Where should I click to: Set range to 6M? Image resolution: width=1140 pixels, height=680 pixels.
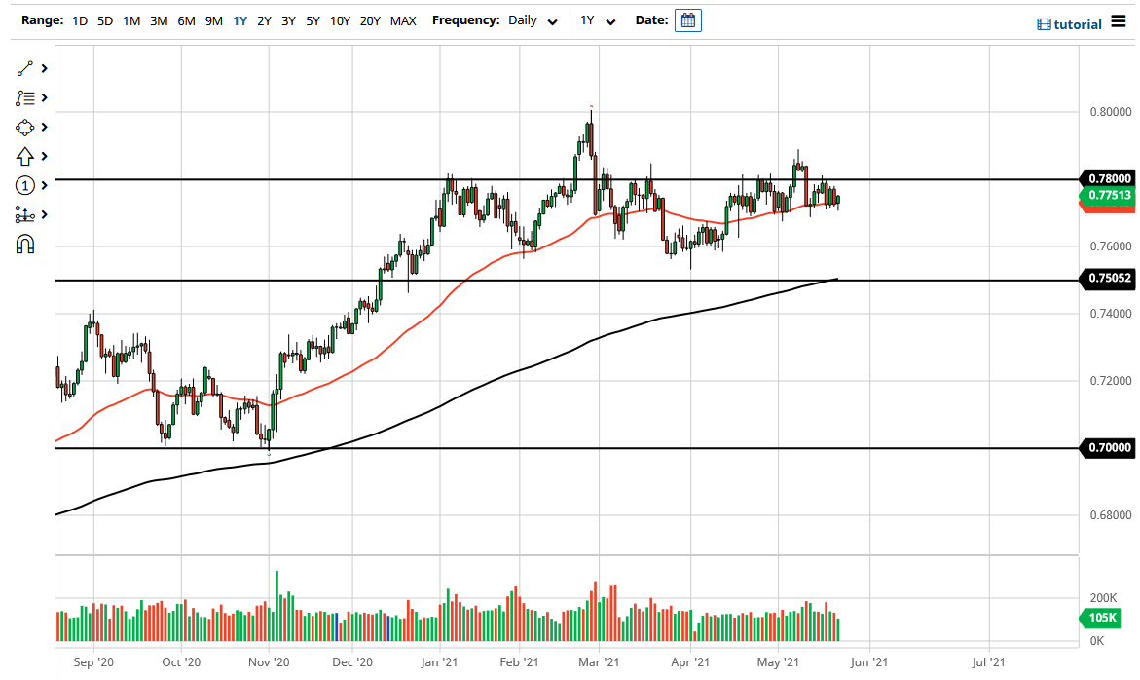[x=186, y=21]
